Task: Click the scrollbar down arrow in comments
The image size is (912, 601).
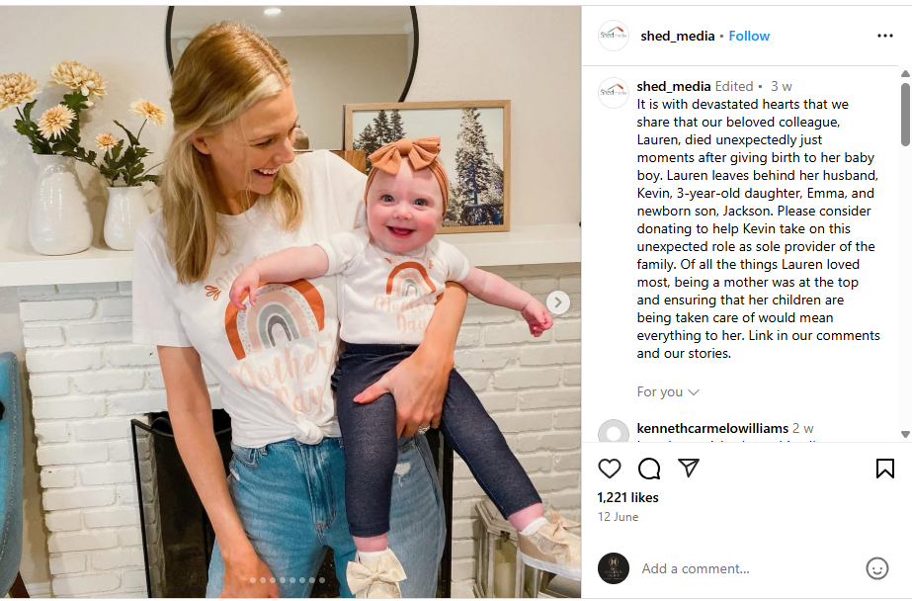Action: [x=905, y=434]
